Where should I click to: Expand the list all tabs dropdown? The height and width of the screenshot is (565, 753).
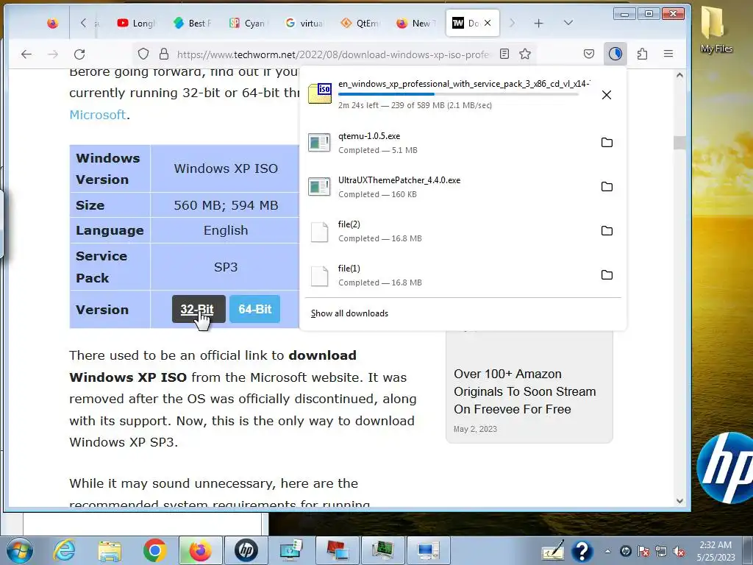(x=568, y=23)
